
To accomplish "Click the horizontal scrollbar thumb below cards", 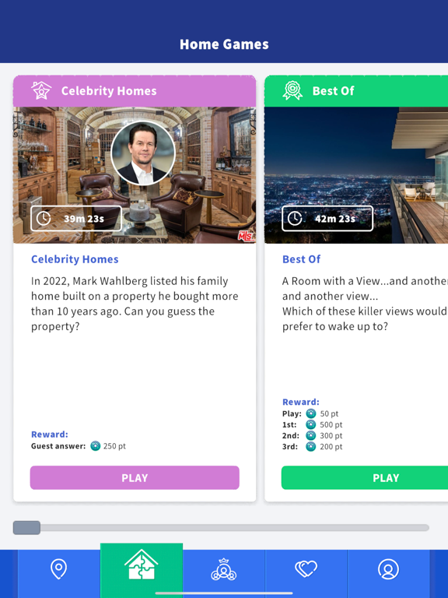I will 26,527.
